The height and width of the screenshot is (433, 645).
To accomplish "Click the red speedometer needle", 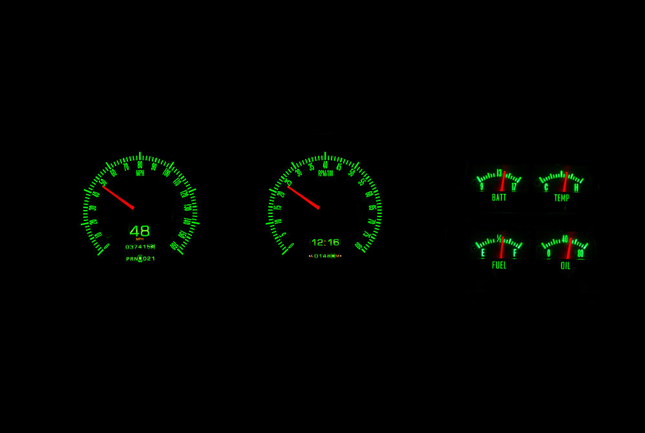I will [x=118, y=197].
